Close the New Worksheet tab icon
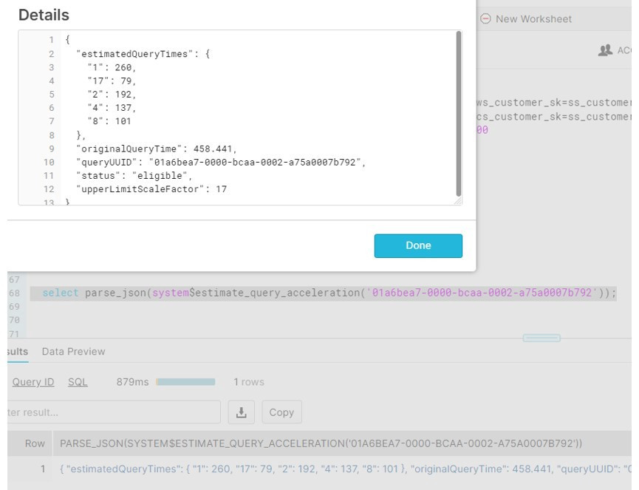This screenshot has width=639, height=490. [x=485, y=18]
